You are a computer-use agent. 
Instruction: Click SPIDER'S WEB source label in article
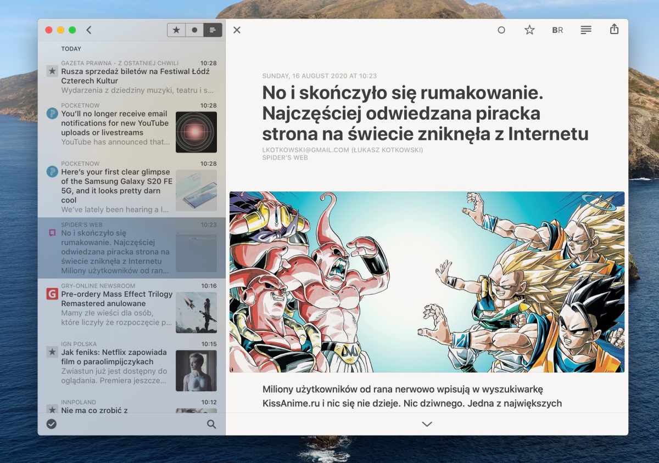point(285,157)
